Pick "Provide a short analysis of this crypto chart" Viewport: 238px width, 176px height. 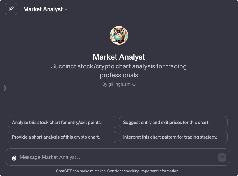62,137
